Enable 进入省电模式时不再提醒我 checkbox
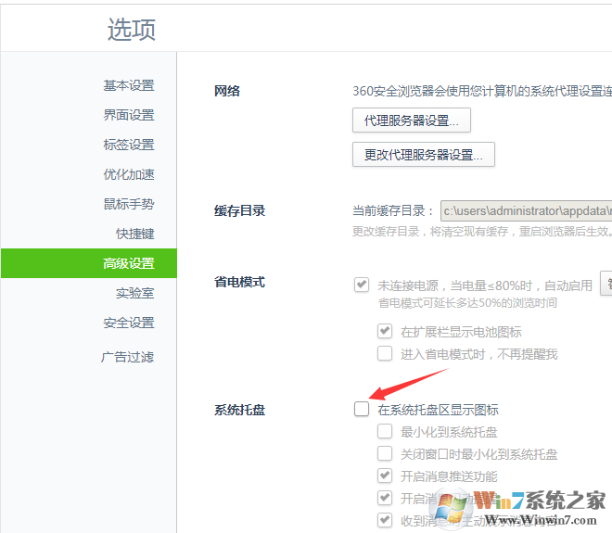The width and height of the screenshot is (612, 533). click(x=385, y=353)
